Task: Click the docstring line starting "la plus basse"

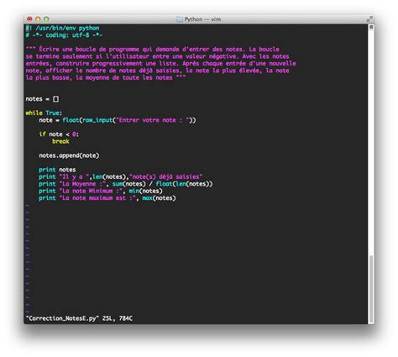Action: [106, 77]
